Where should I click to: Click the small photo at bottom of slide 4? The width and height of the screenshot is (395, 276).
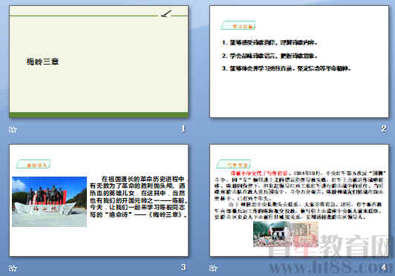click(x=286, y=234)
